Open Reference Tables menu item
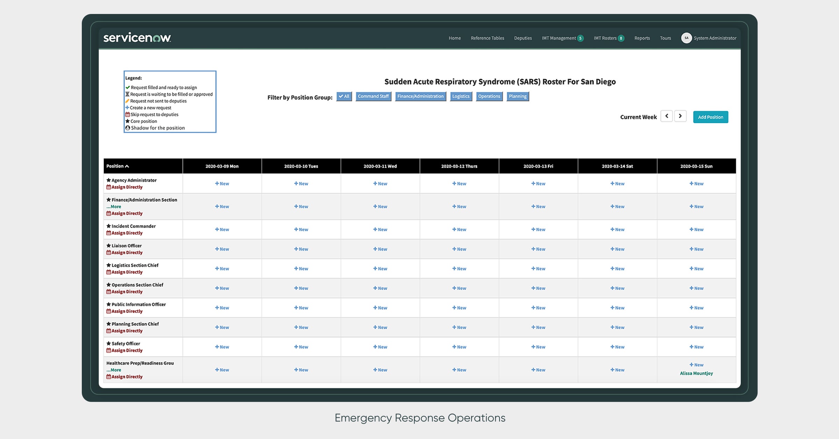The height and width of the screenshot is (439, 839). [487, 38]
